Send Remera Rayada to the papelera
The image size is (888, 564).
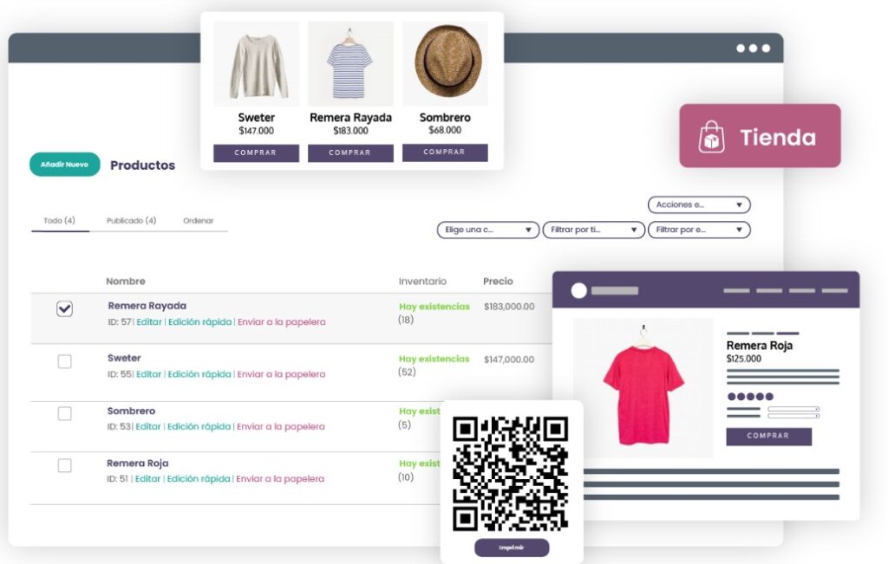pyautogui.click(x=282, y=322)
